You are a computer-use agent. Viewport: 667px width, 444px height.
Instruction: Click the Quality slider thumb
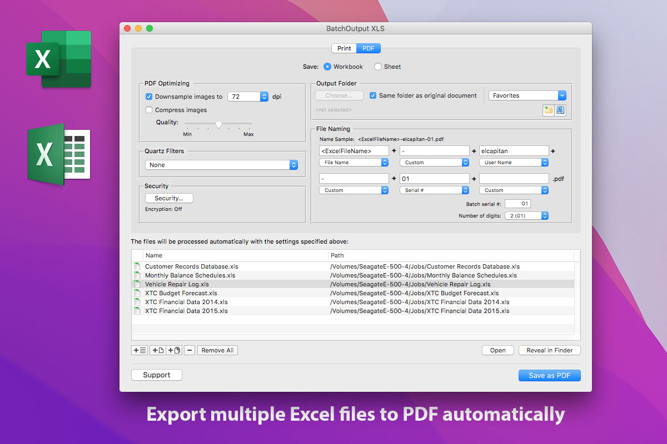coord(219,124)
